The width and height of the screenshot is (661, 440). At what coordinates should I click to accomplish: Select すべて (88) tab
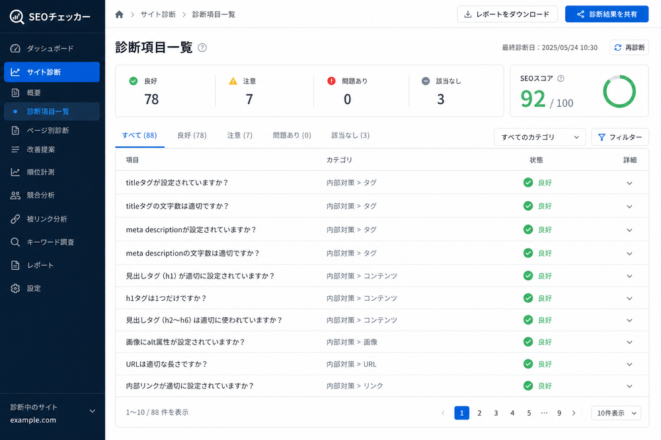(139, 135)
